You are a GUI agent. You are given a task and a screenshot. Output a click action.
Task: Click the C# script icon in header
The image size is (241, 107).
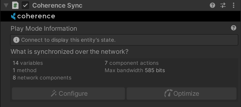point(15,5)
